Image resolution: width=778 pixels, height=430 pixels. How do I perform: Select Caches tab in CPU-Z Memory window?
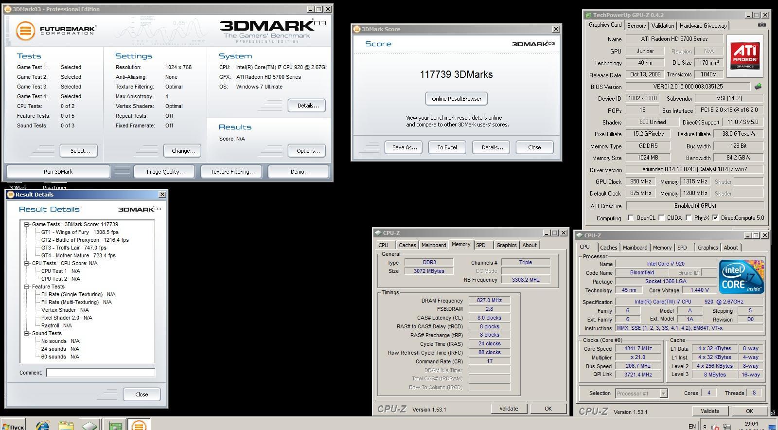(x=407, y=245)
